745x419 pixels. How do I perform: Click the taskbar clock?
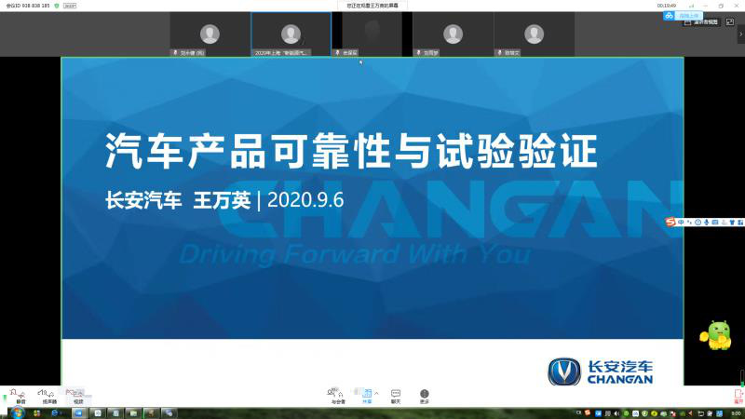[736, 413]
